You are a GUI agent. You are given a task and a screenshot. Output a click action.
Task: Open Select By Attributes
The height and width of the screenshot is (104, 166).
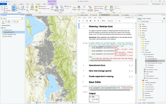[x=57, y=8]
